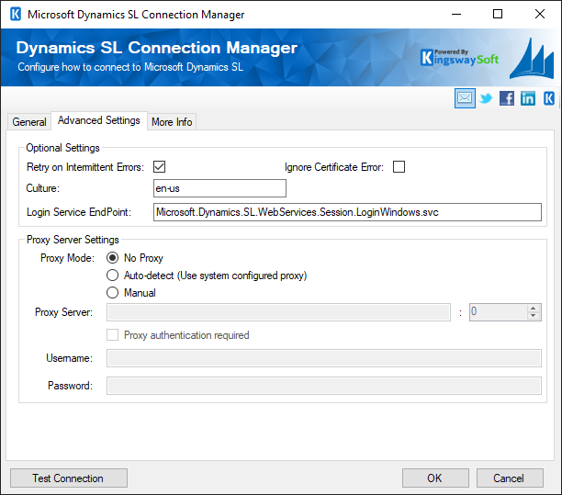This screenshot has height=495, width=562.
Task: Uncheck Retry on Intermittent Errors
Action: point(159,166)
